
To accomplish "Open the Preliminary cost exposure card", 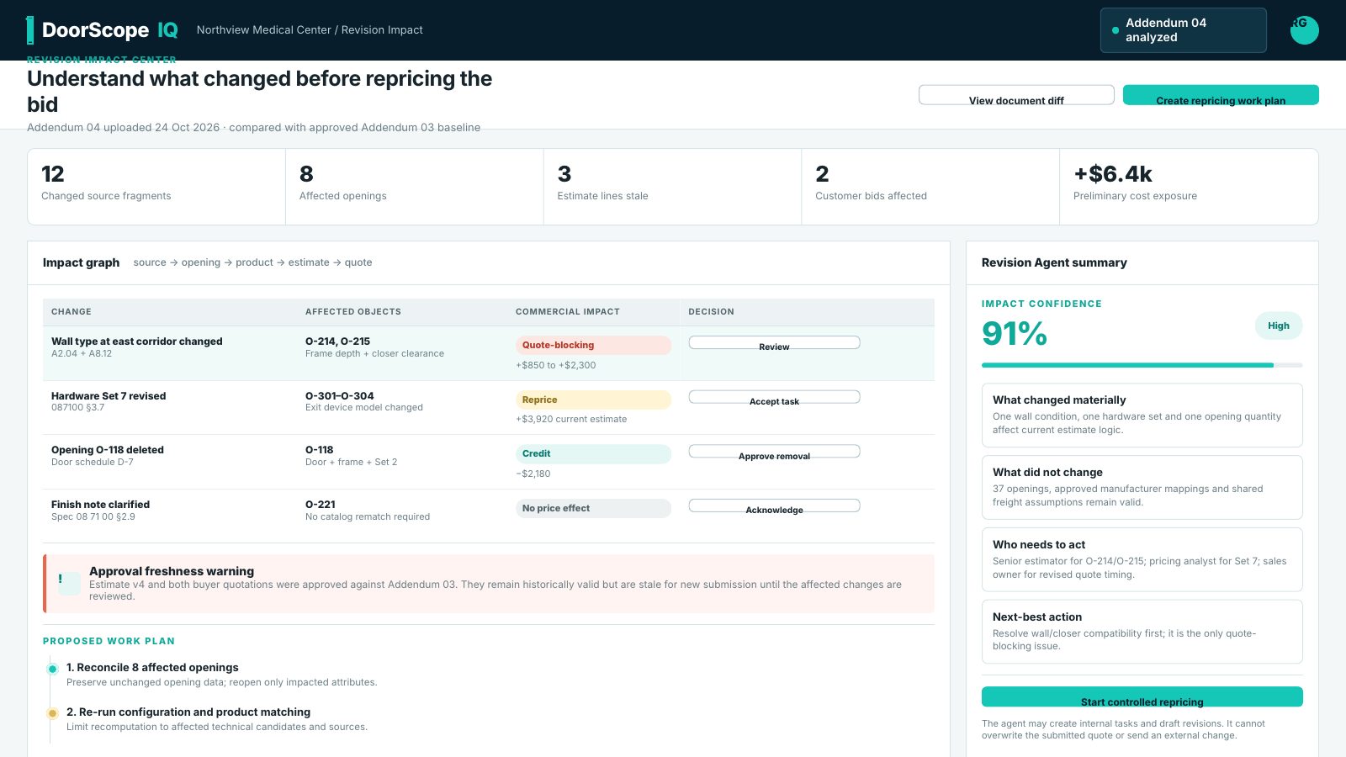I will (1189, 187).
